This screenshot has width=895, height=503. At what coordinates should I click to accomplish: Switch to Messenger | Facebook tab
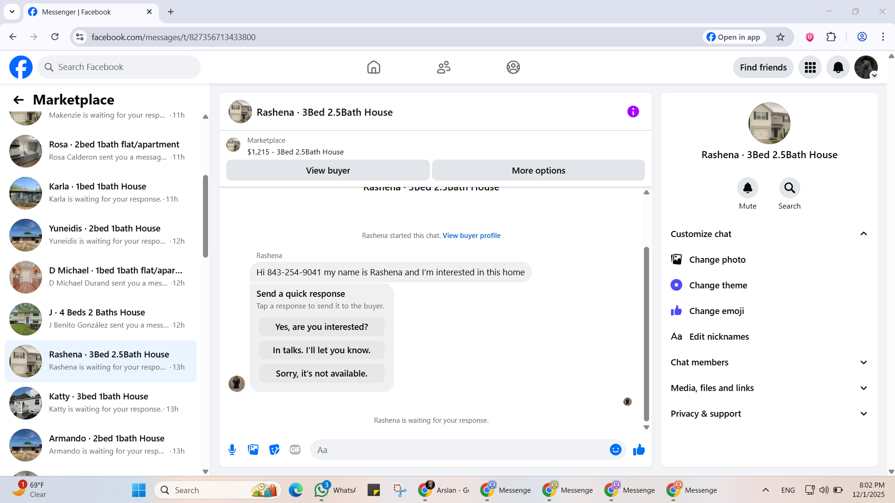pyautogui.click(x=91, y=12)
